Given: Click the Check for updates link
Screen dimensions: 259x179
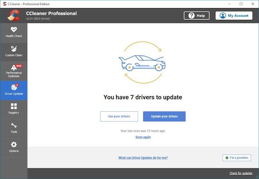Looking at the screenshot, I should [x=241, y=173].
